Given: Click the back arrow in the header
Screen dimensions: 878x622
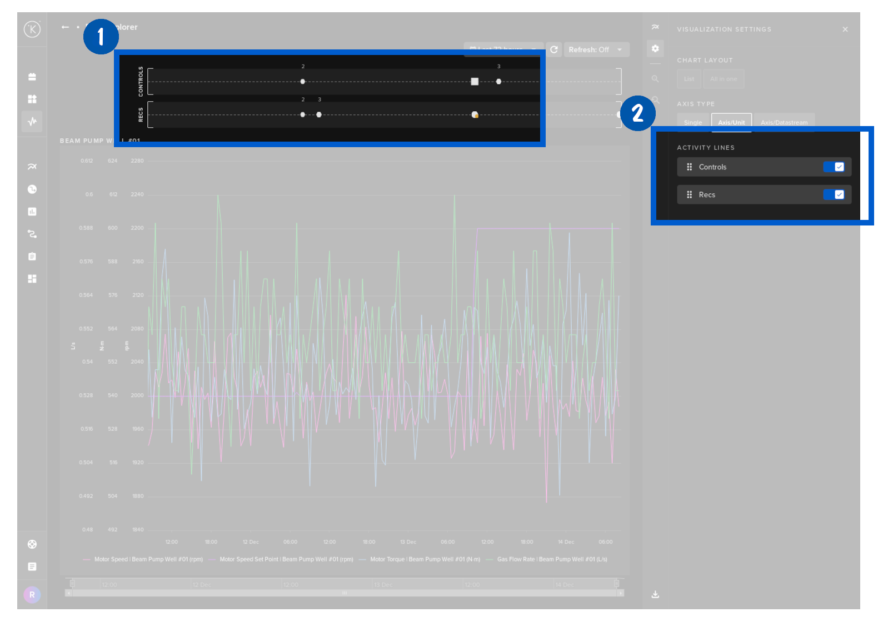Looking at the screenshot, I should pos(66,27).
